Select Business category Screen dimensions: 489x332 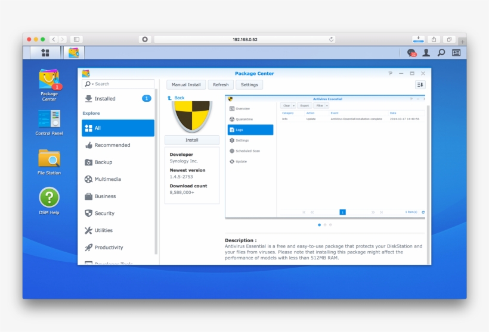click(x=118, y=196)
